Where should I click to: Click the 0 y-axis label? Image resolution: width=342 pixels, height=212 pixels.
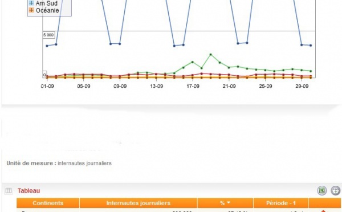point(44,75)
